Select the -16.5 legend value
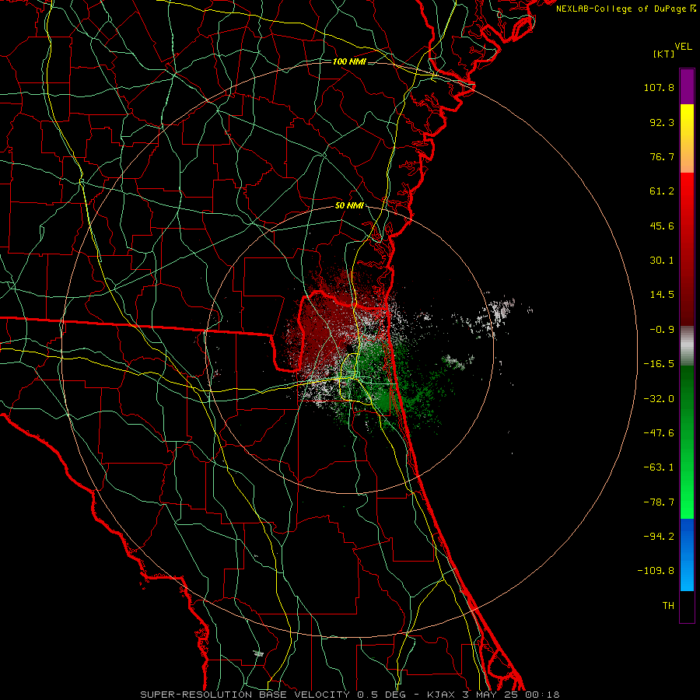700x700 pixels. point(659,364)
